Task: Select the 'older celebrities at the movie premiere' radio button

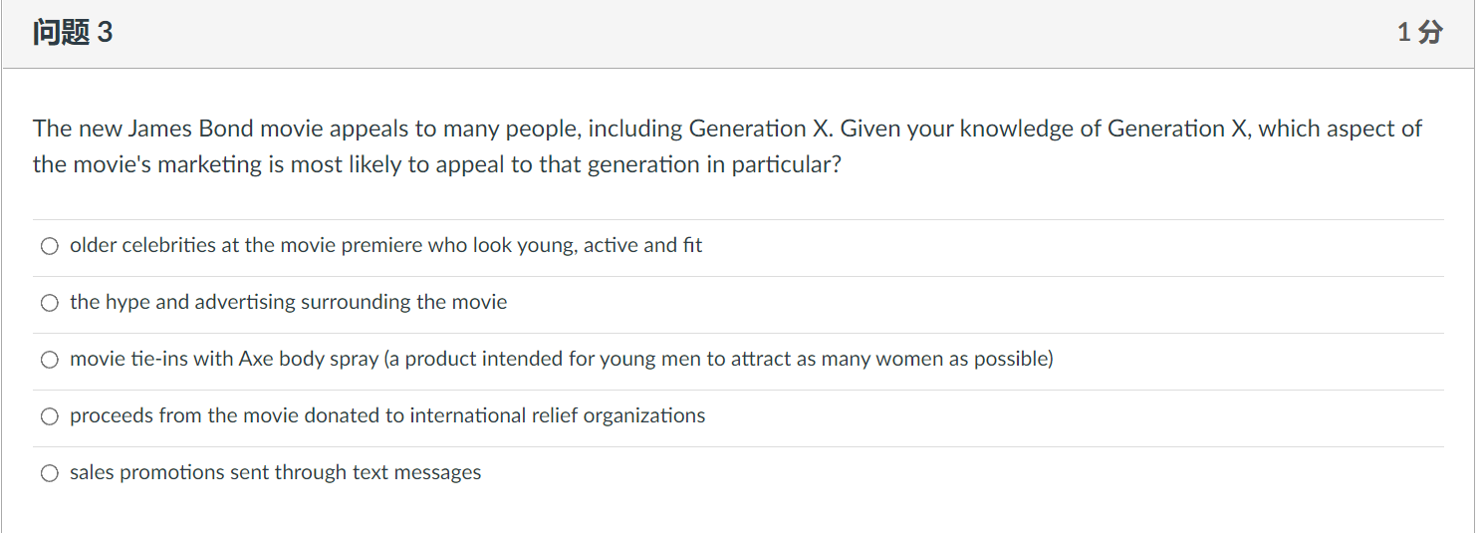Action: [x=50, y=246]
